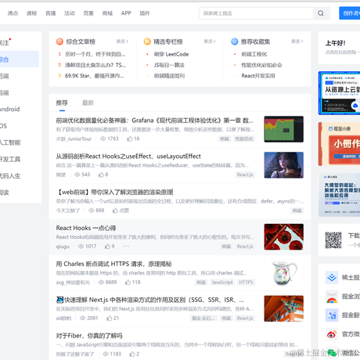Open the 大模型的崛起 event banner
Viewport: 360px width, 360px height.
pos(339,195)
